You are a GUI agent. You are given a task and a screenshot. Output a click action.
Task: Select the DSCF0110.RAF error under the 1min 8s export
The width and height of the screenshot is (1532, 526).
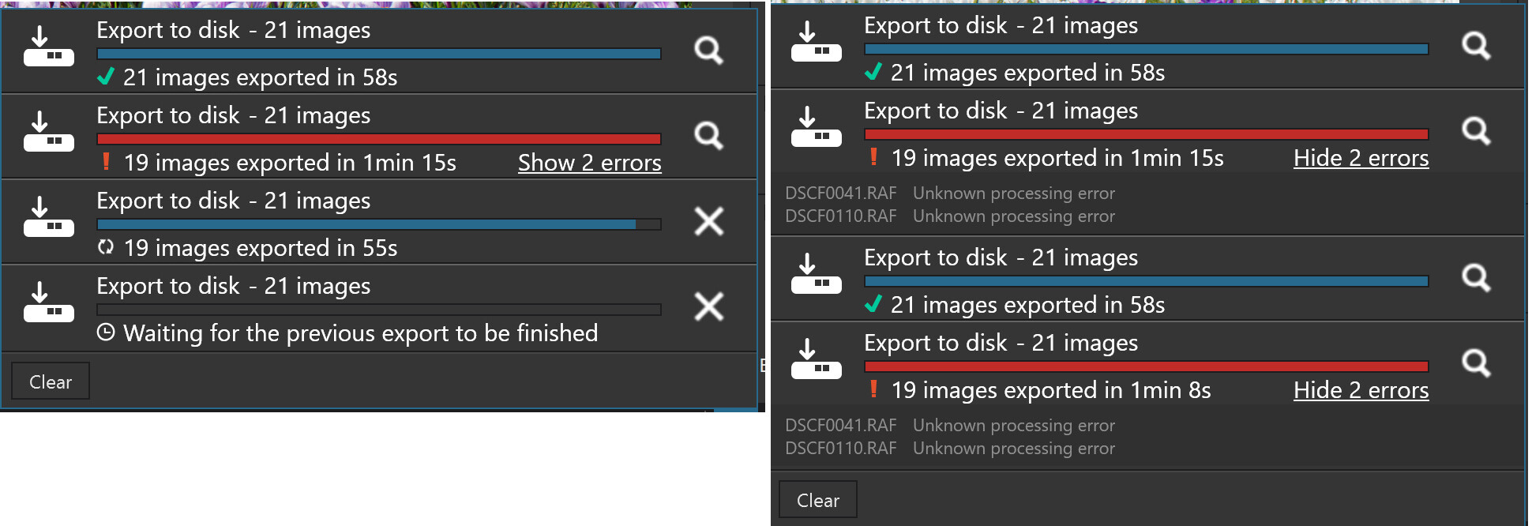[840, 449]
